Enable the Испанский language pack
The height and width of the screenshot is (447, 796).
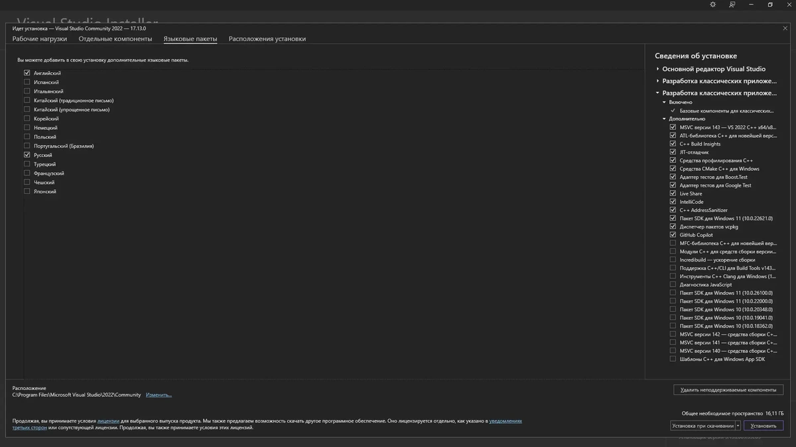coord(27,82)
